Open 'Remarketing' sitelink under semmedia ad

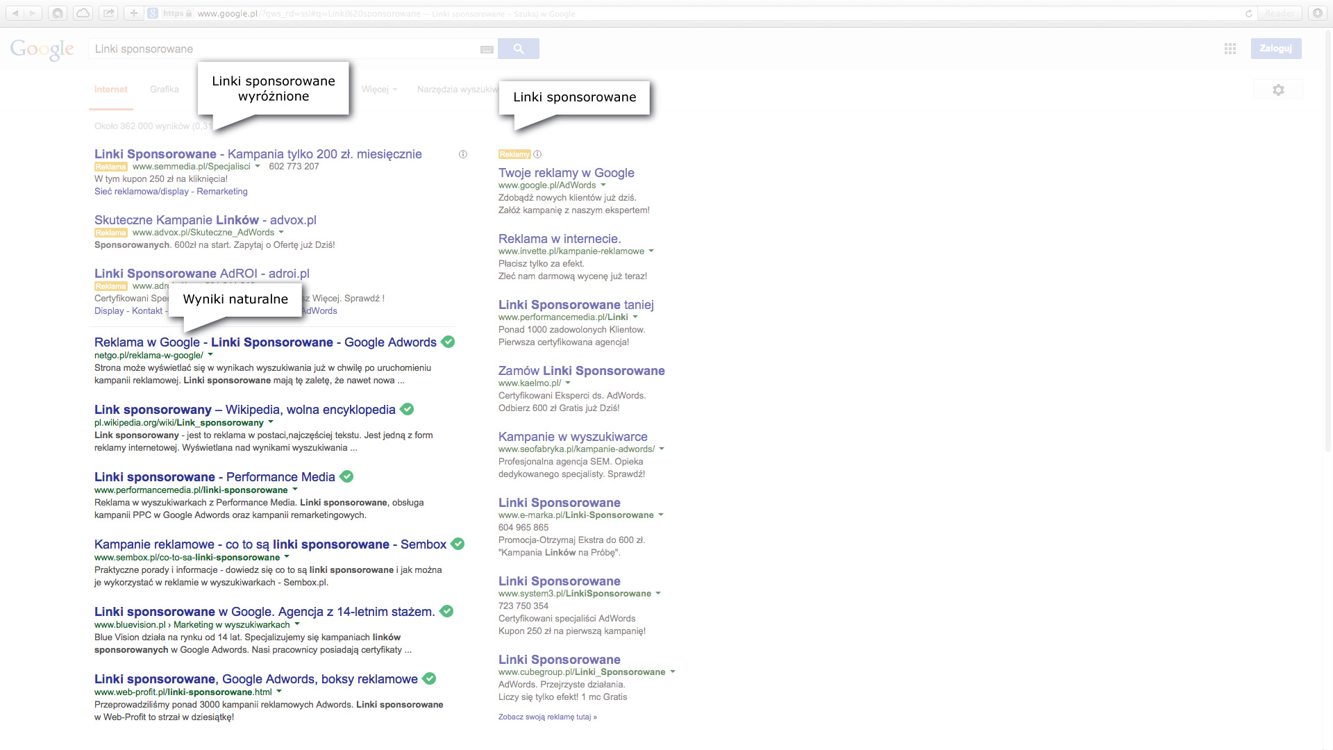click(222, 192)
